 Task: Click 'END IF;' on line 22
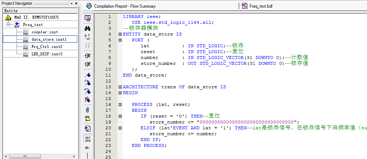click(x=151, y=140)
